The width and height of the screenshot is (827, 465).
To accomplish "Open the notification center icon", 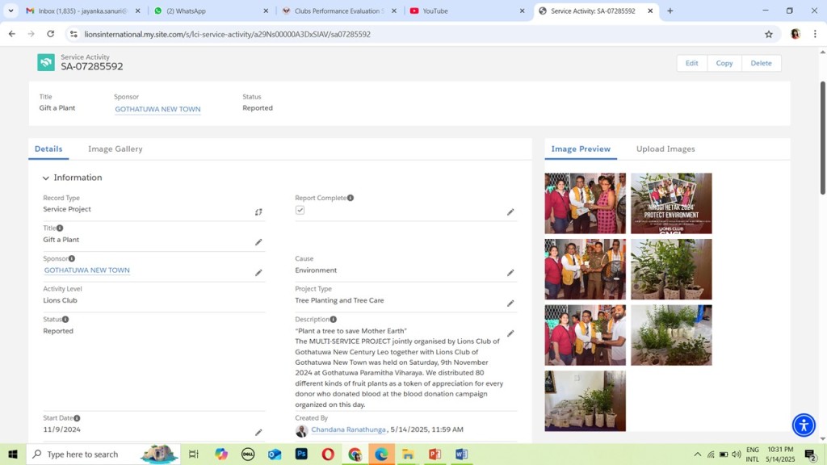I will pyautogui.click(x=811, y=455).
